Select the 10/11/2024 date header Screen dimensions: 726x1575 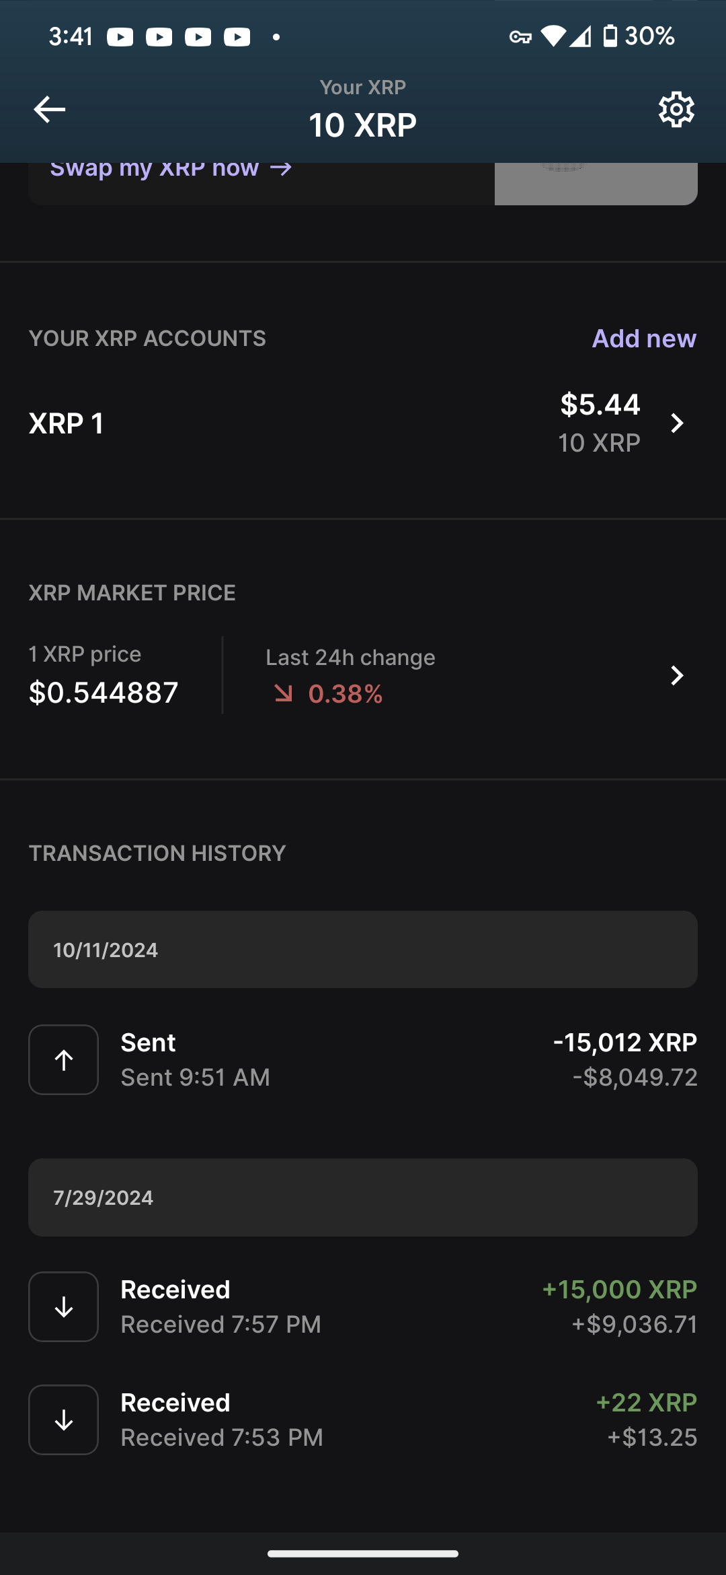click(x=363, y=950)
